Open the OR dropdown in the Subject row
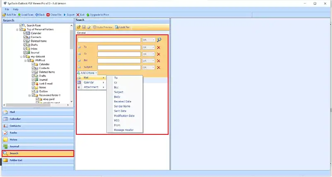 (149, 67)
